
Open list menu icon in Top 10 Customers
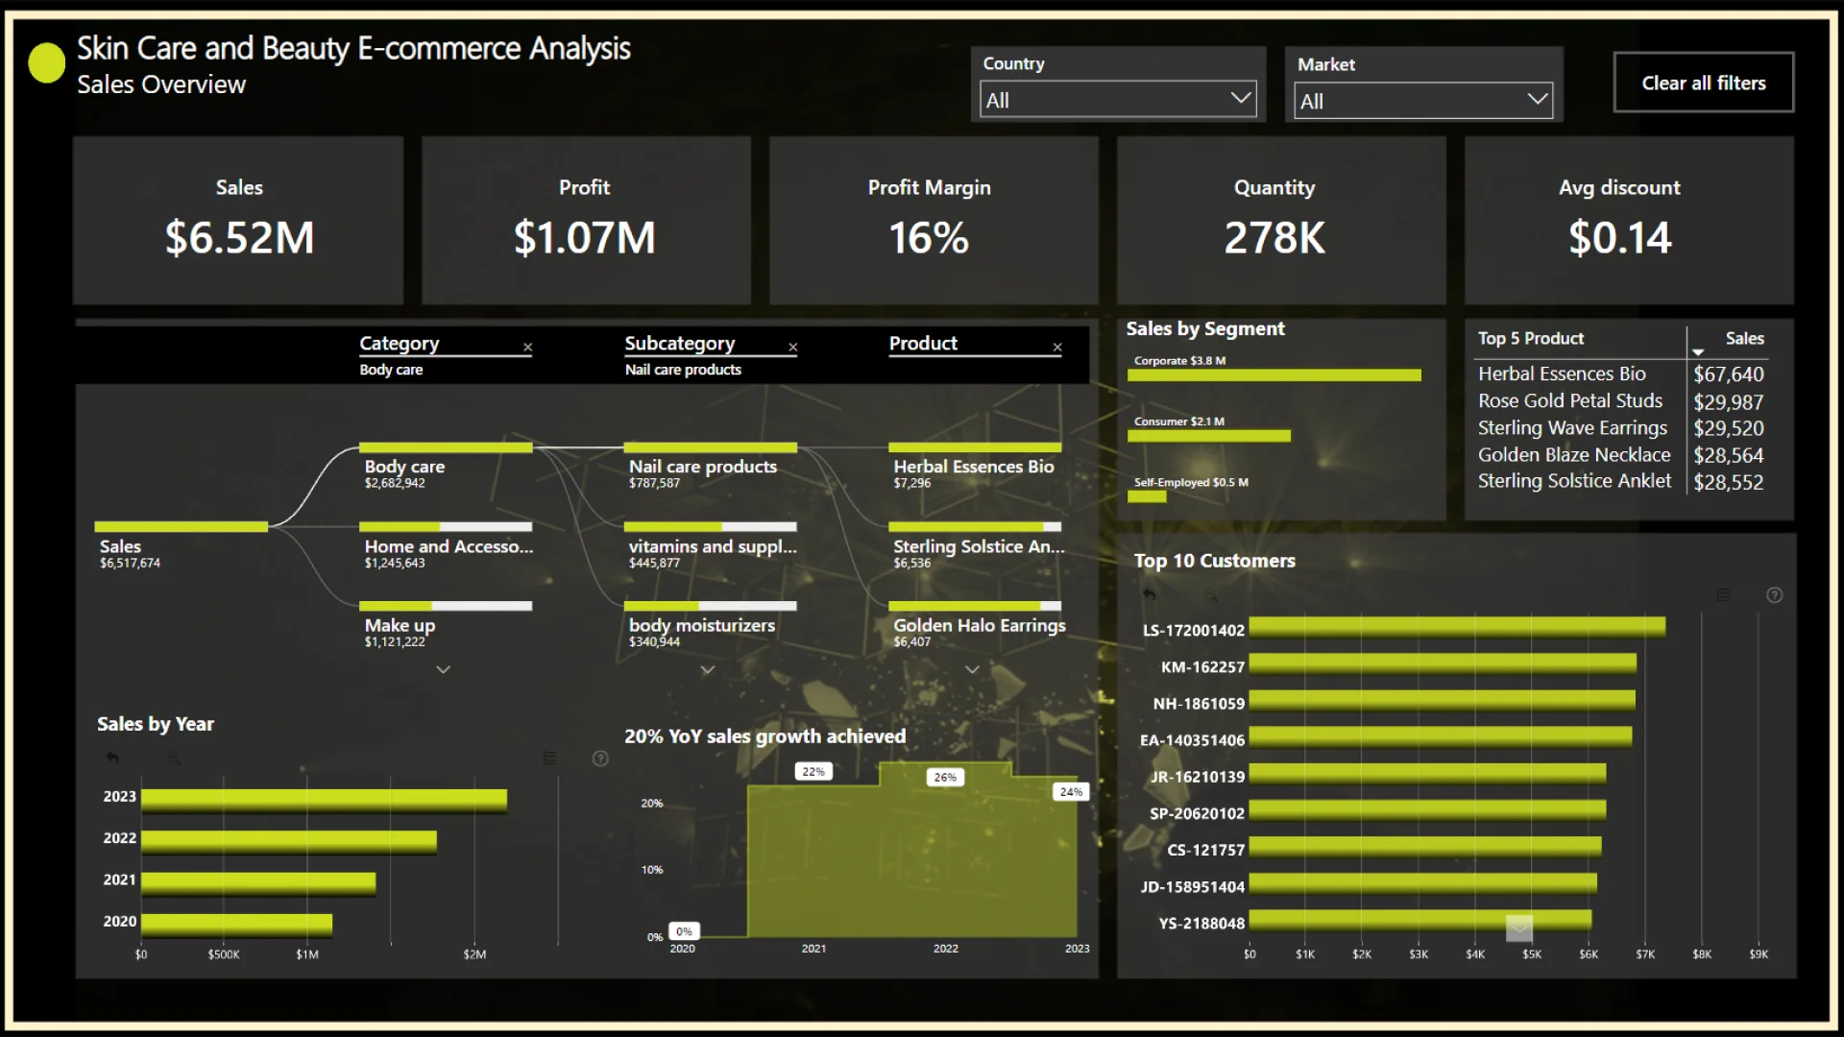click(1724, 595)
